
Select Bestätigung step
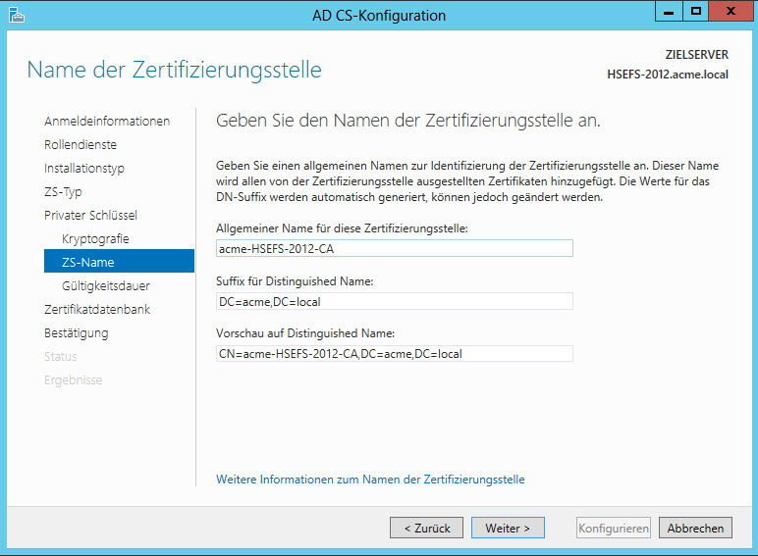click(x=76, y=333)
